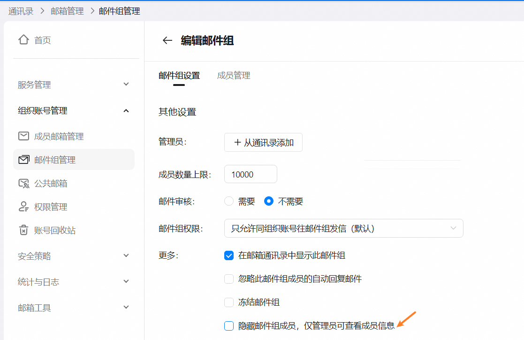Enable 忽略此邮件组成员的自动回复邮件 checkbox

(x=229, y=279)
